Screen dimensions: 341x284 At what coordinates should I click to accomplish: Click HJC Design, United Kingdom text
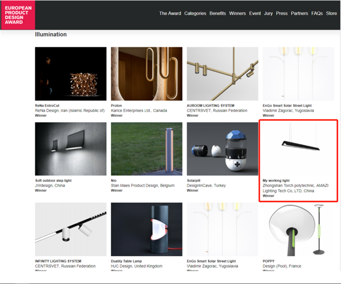click(136, 266)
